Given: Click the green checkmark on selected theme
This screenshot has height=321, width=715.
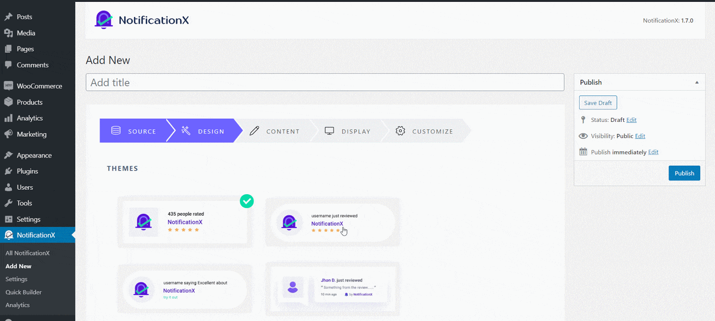Looking at the screenshot, I should pos(247,201).
